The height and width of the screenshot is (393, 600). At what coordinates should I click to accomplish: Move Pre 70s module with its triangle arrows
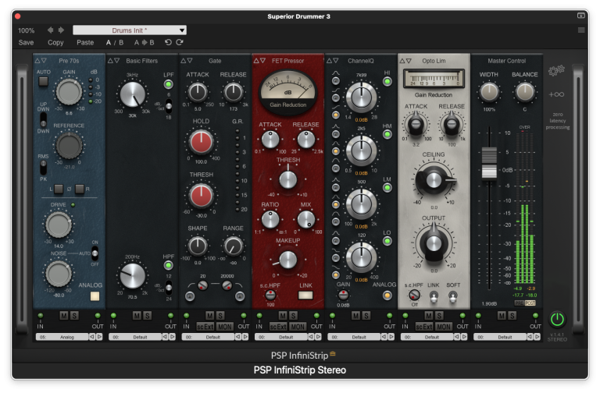(41, 61)
